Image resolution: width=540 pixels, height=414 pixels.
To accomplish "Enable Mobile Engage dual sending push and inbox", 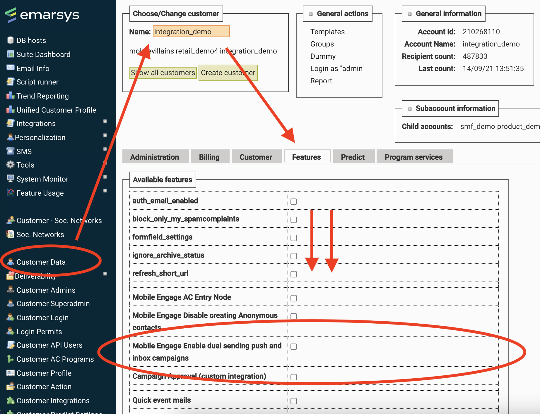I will pos(293,346).
